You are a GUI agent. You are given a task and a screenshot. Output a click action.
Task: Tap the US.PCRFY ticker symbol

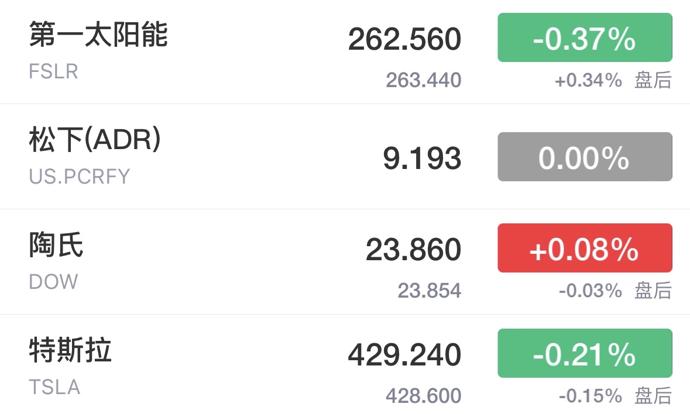(79, 176)
